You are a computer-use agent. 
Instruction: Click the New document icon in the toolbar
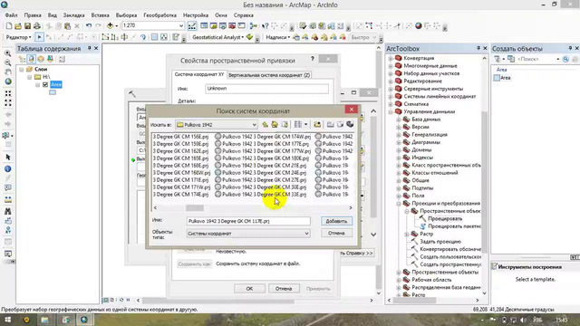8,26
